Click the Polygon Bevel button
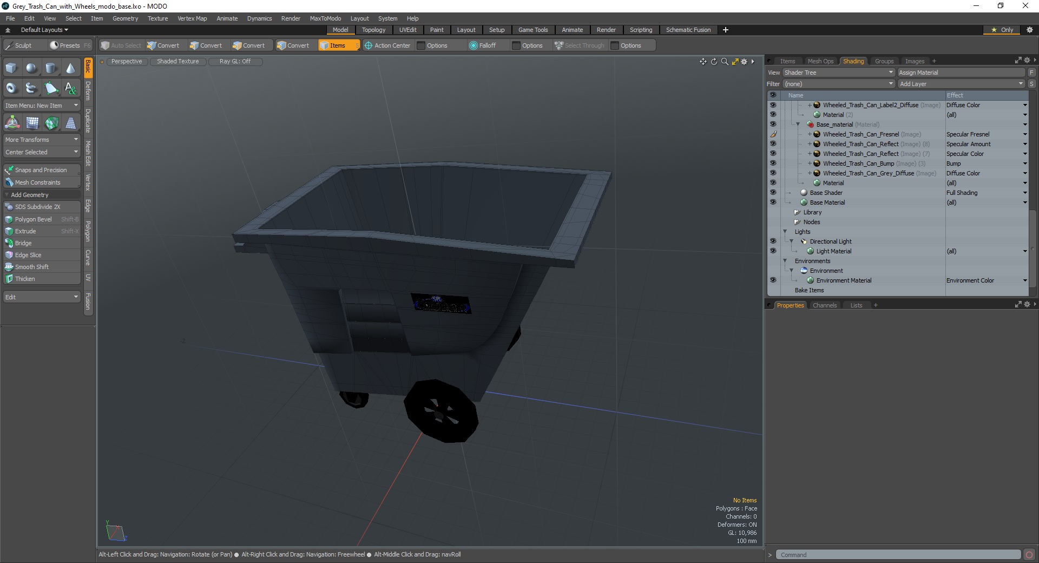 42,219
